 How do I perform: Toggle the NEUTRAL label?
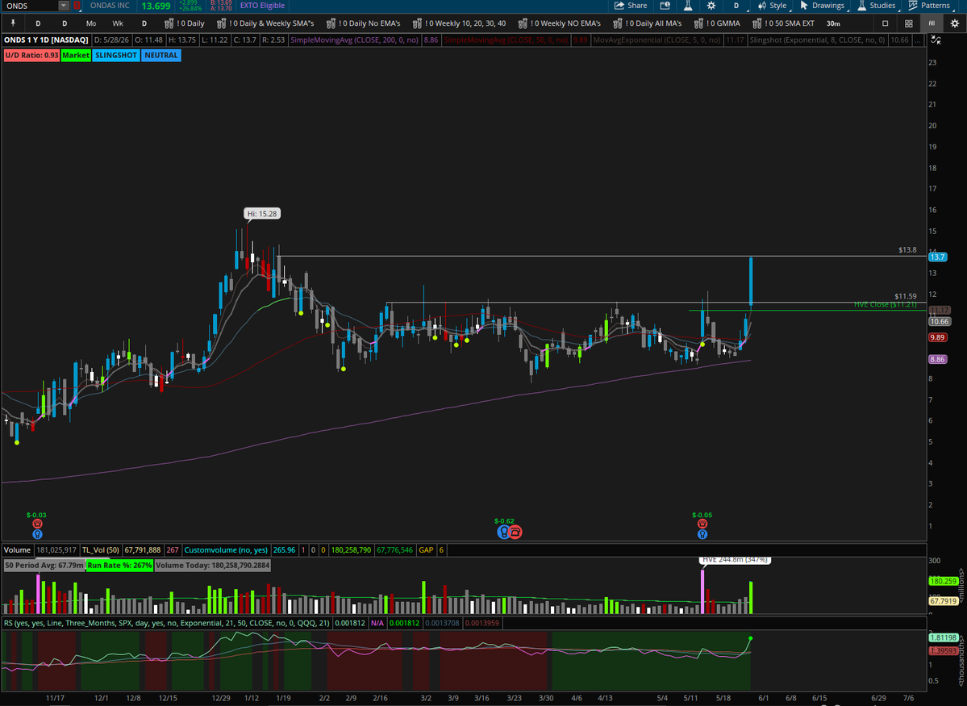click(x=161, y=55)
